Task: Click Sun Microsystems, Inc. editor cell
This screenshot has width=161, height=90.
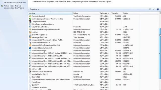Action: click(82, 35)
